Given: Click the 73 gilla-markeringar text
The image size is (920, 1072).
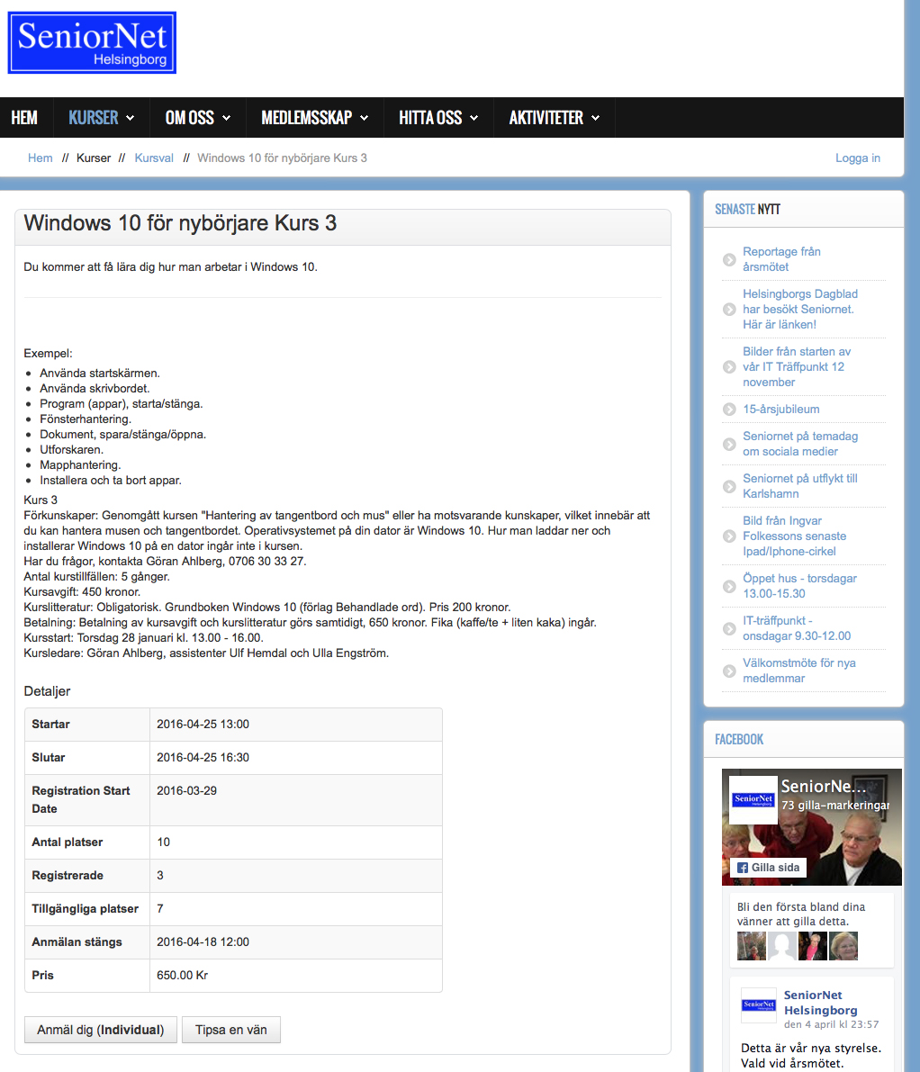Looking at the screenshot, I should pos(835,806).
